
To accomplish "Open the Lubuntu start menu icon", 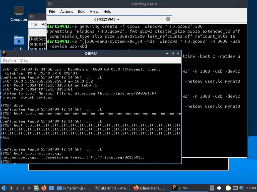I will pos(4,188).
